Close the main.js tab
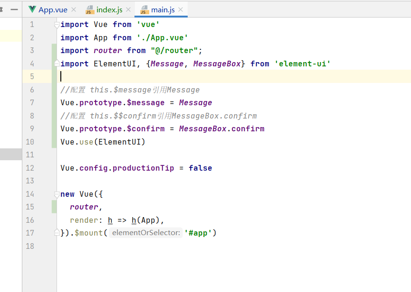Screen dimensions: 411x292 tap(181, 9)
